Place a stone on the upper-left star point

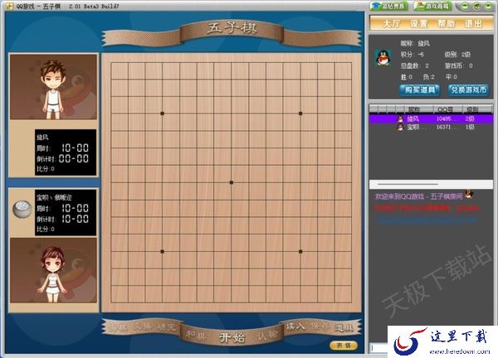[163, 114]
